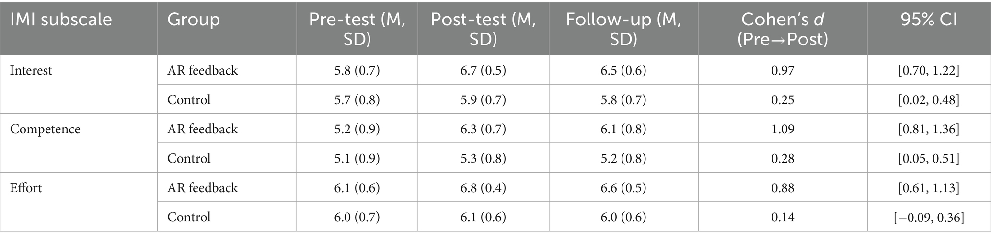Click the Pre-test (M, SD) header
The height and width of the screenshot is (240, 991).
coord(357,29)
